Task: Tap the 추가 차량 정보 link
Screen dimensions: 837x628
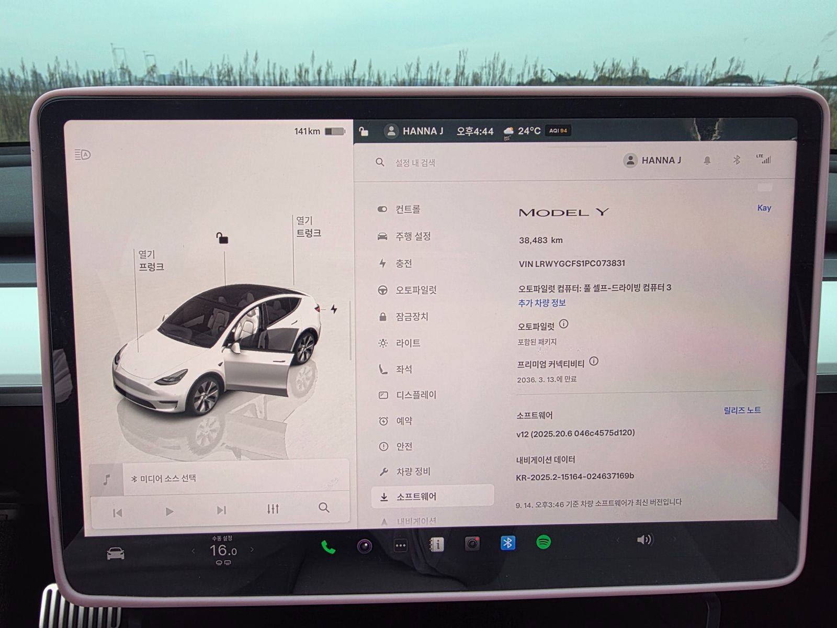Action: coord(541,303)
